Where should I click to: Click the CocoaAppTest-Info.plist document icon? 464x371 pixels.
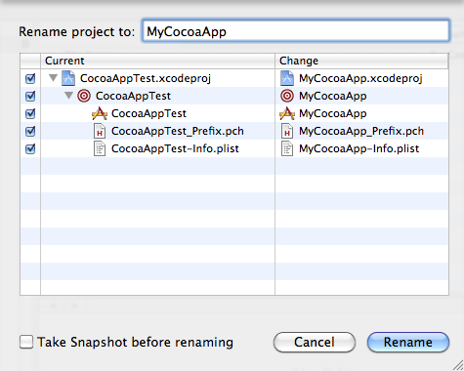(x=100, y=148)
